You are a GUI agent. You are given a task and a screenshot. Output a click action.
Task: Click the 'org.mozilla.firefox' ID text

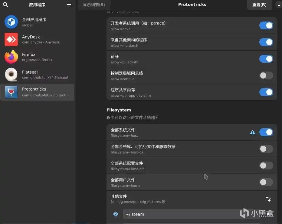click(x=37, y=60)
